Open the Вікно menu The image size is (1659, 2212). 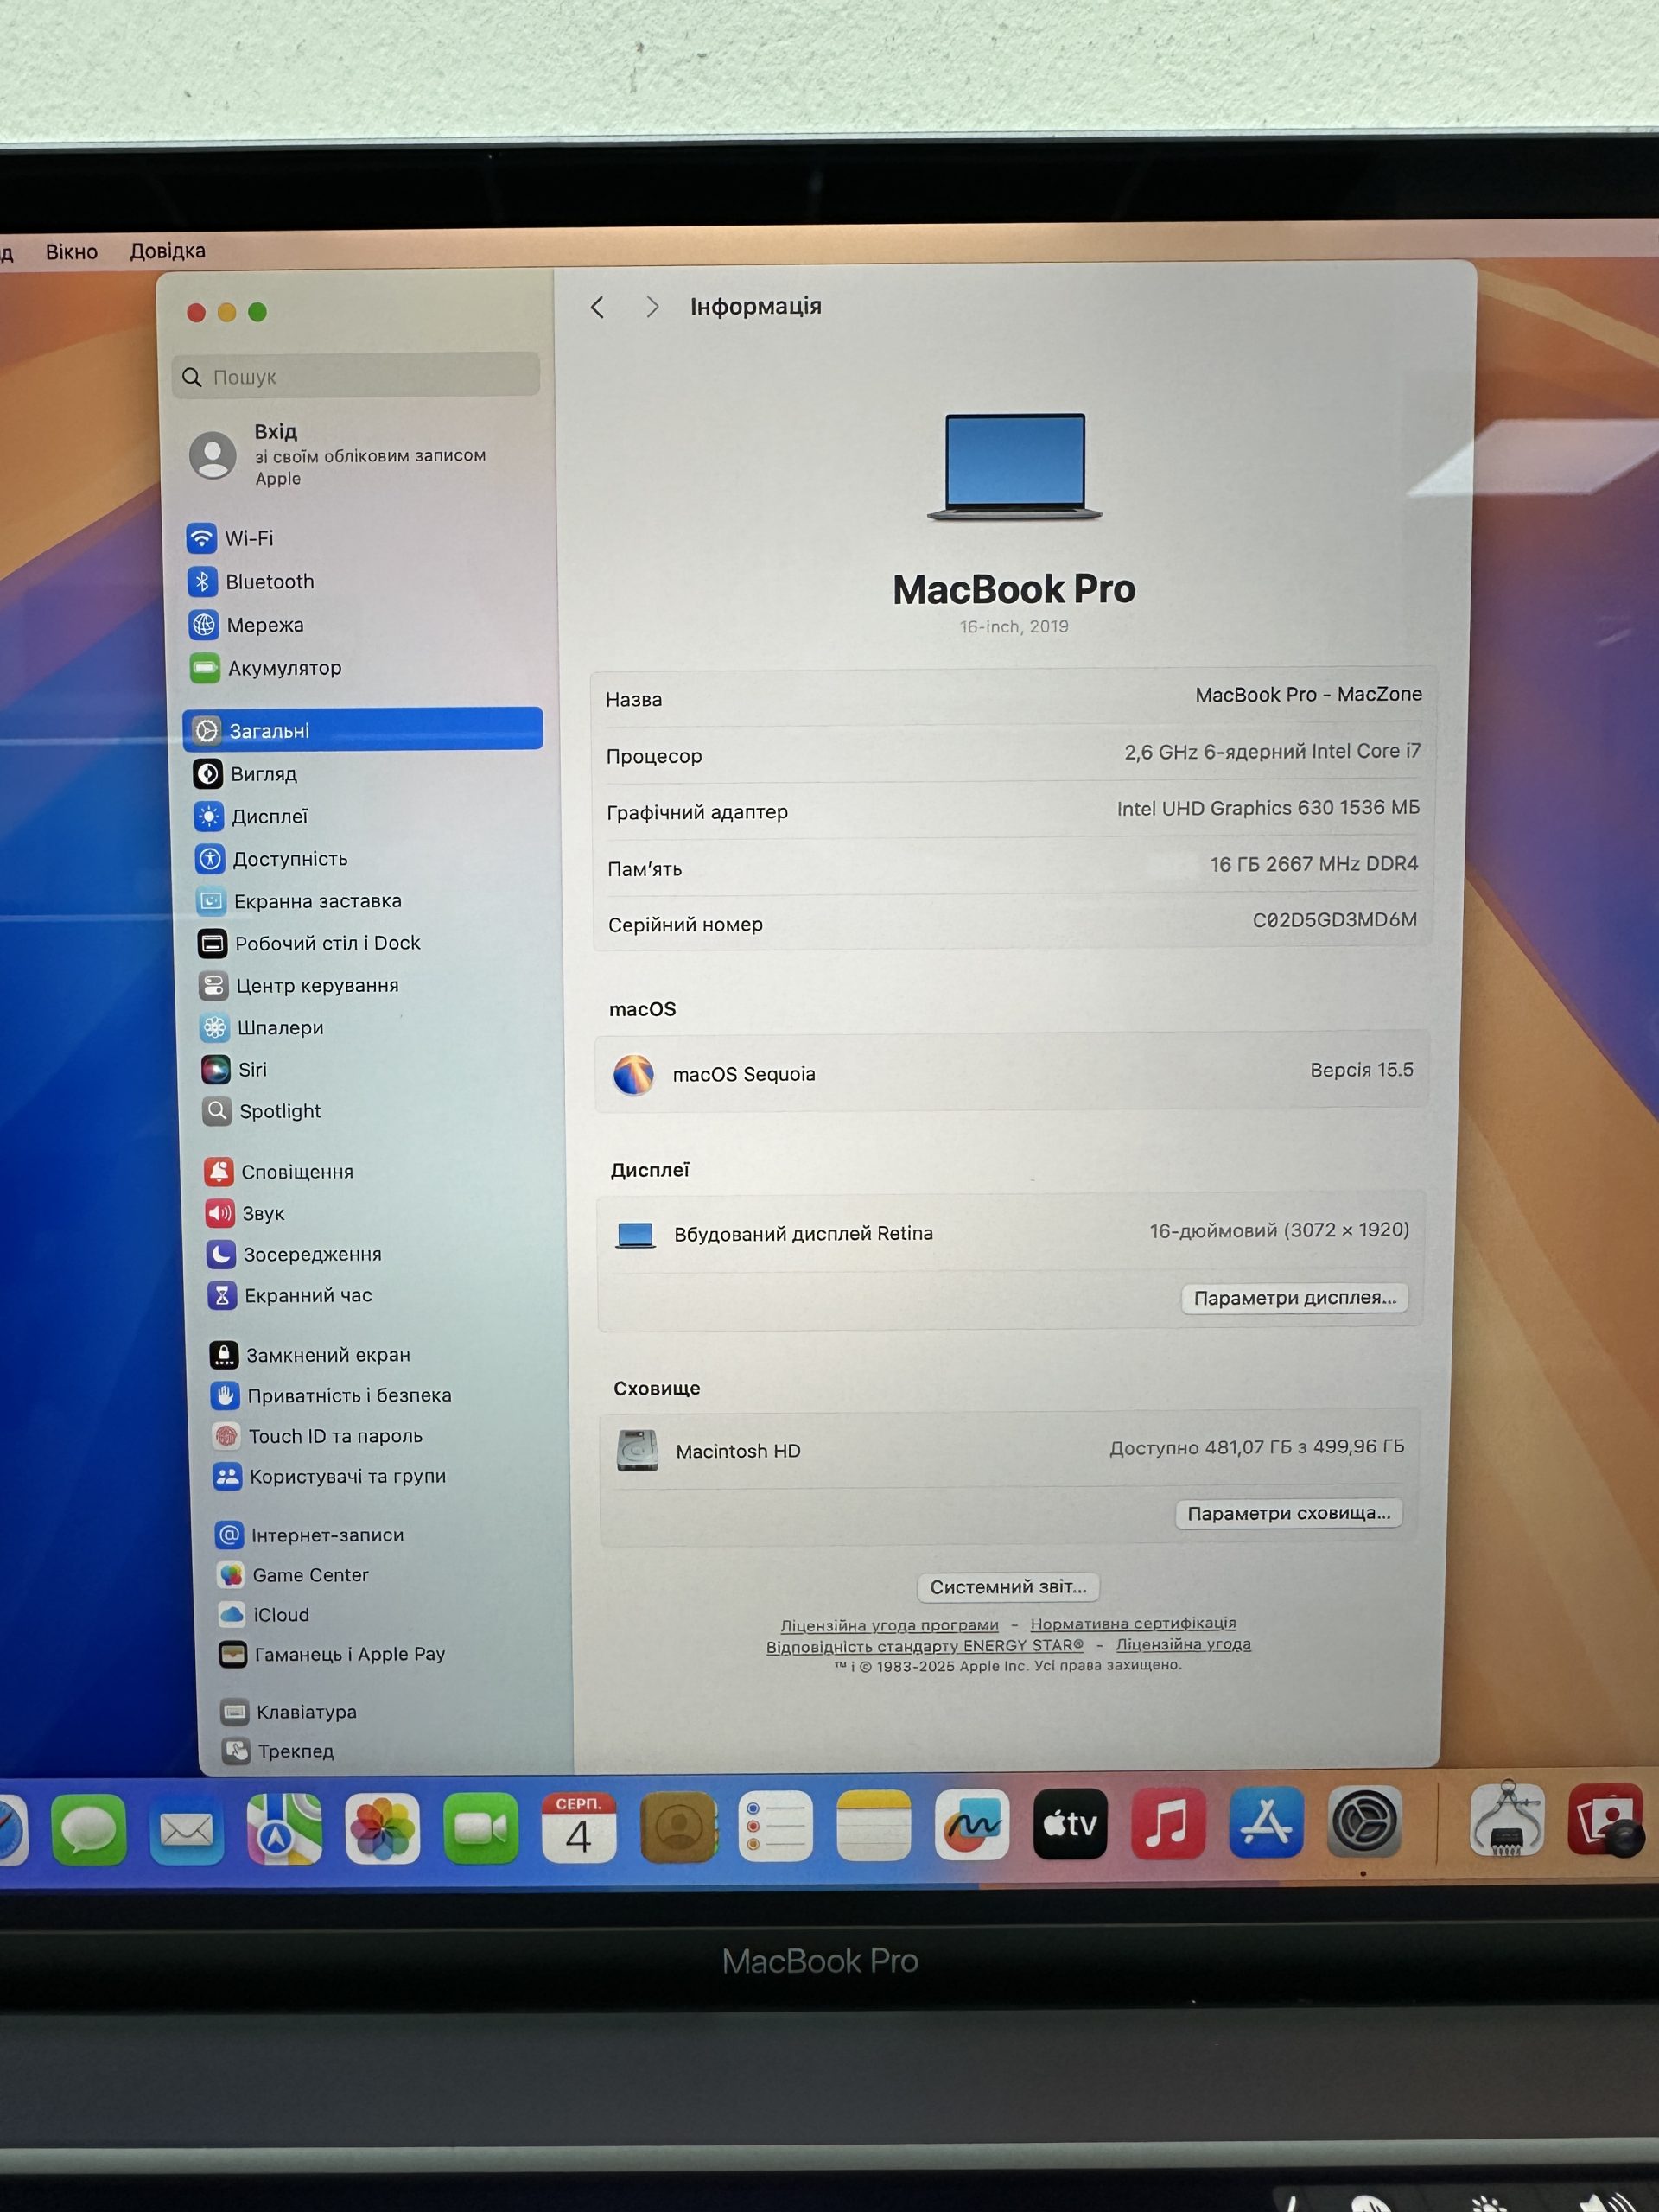pyautogui.click(x=71, y=252)
